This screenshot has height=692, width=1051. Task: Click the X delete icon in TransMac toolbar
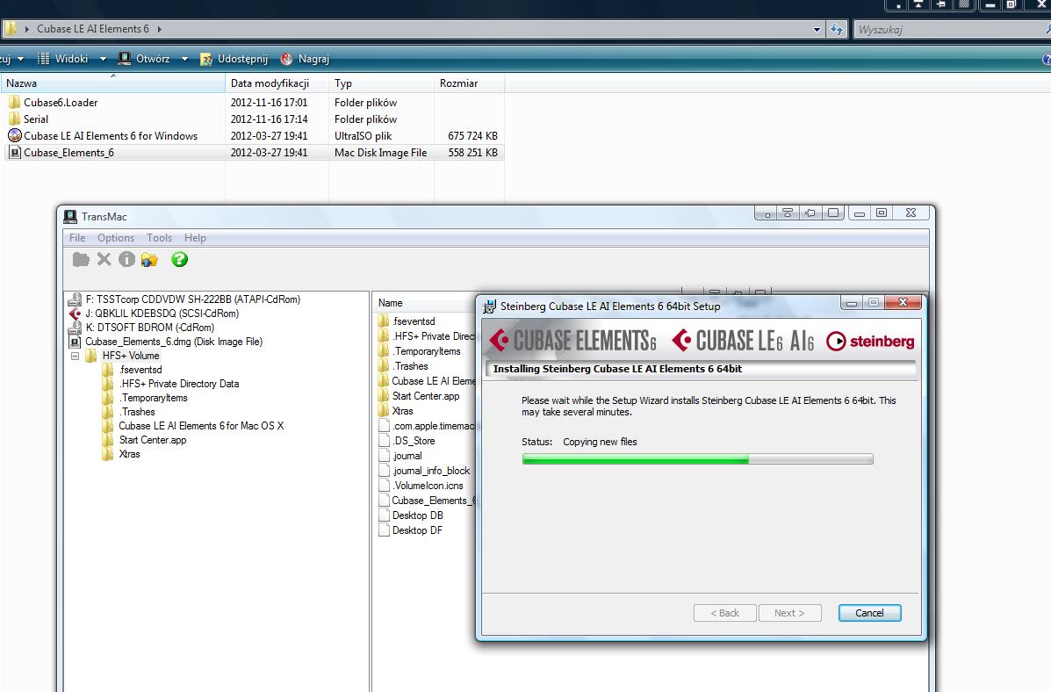[x=104, y=260]
